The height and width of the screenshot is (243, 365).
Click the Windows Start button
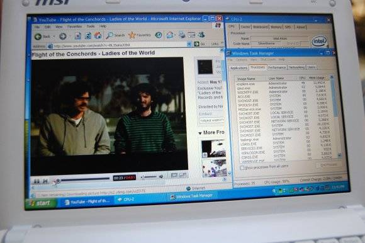(41, 203)
